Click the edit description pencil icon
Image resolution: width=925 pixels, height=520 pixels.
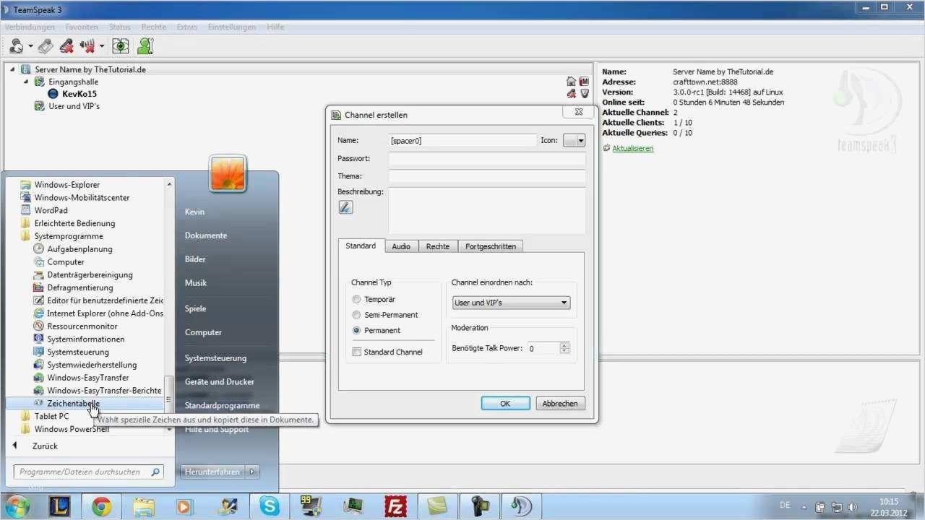point(345,207)
